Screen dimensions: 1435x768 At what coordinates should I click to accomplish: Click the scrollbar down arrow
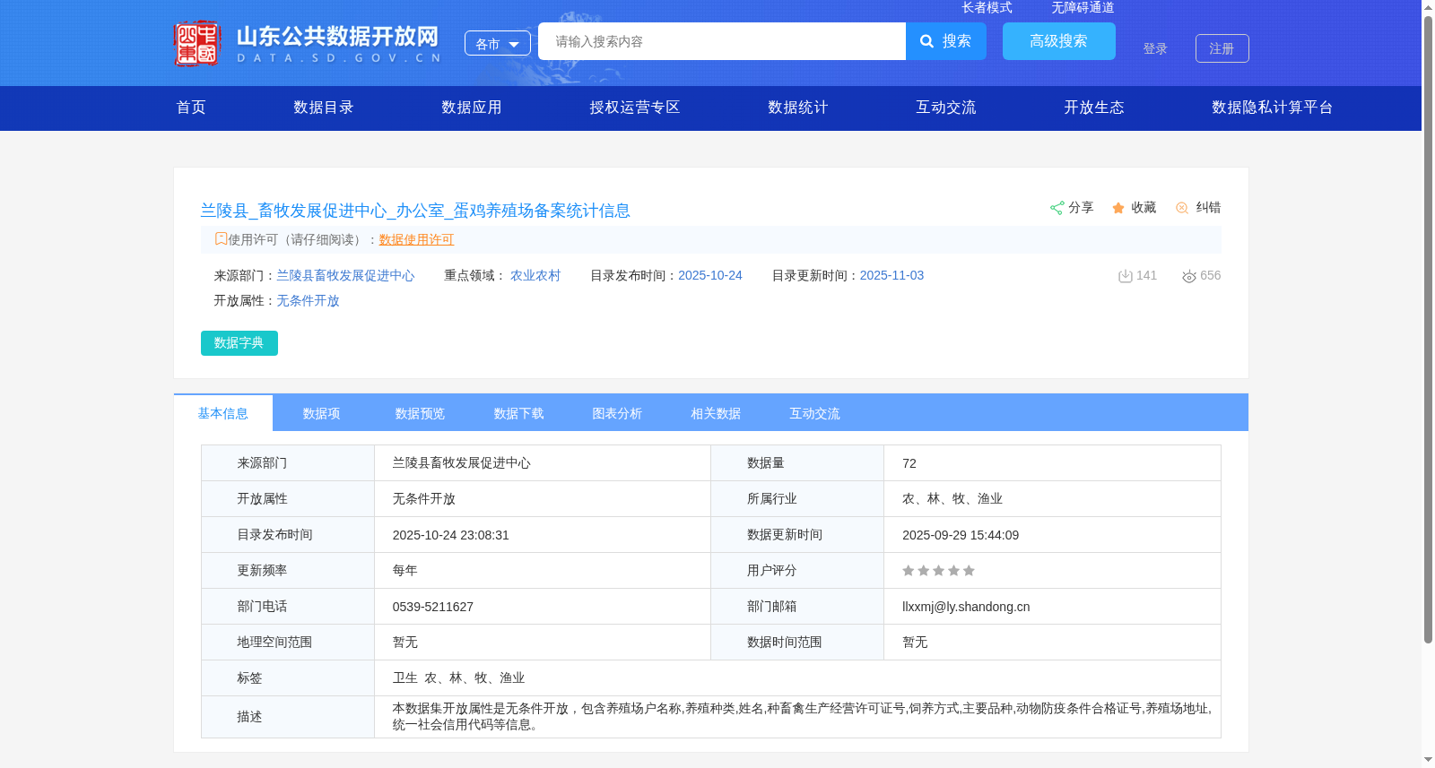pos(1428,760)
